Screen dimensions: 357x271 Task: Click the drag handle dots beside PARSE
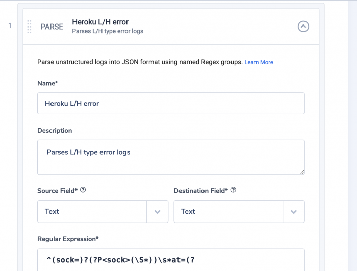[29, 27]
